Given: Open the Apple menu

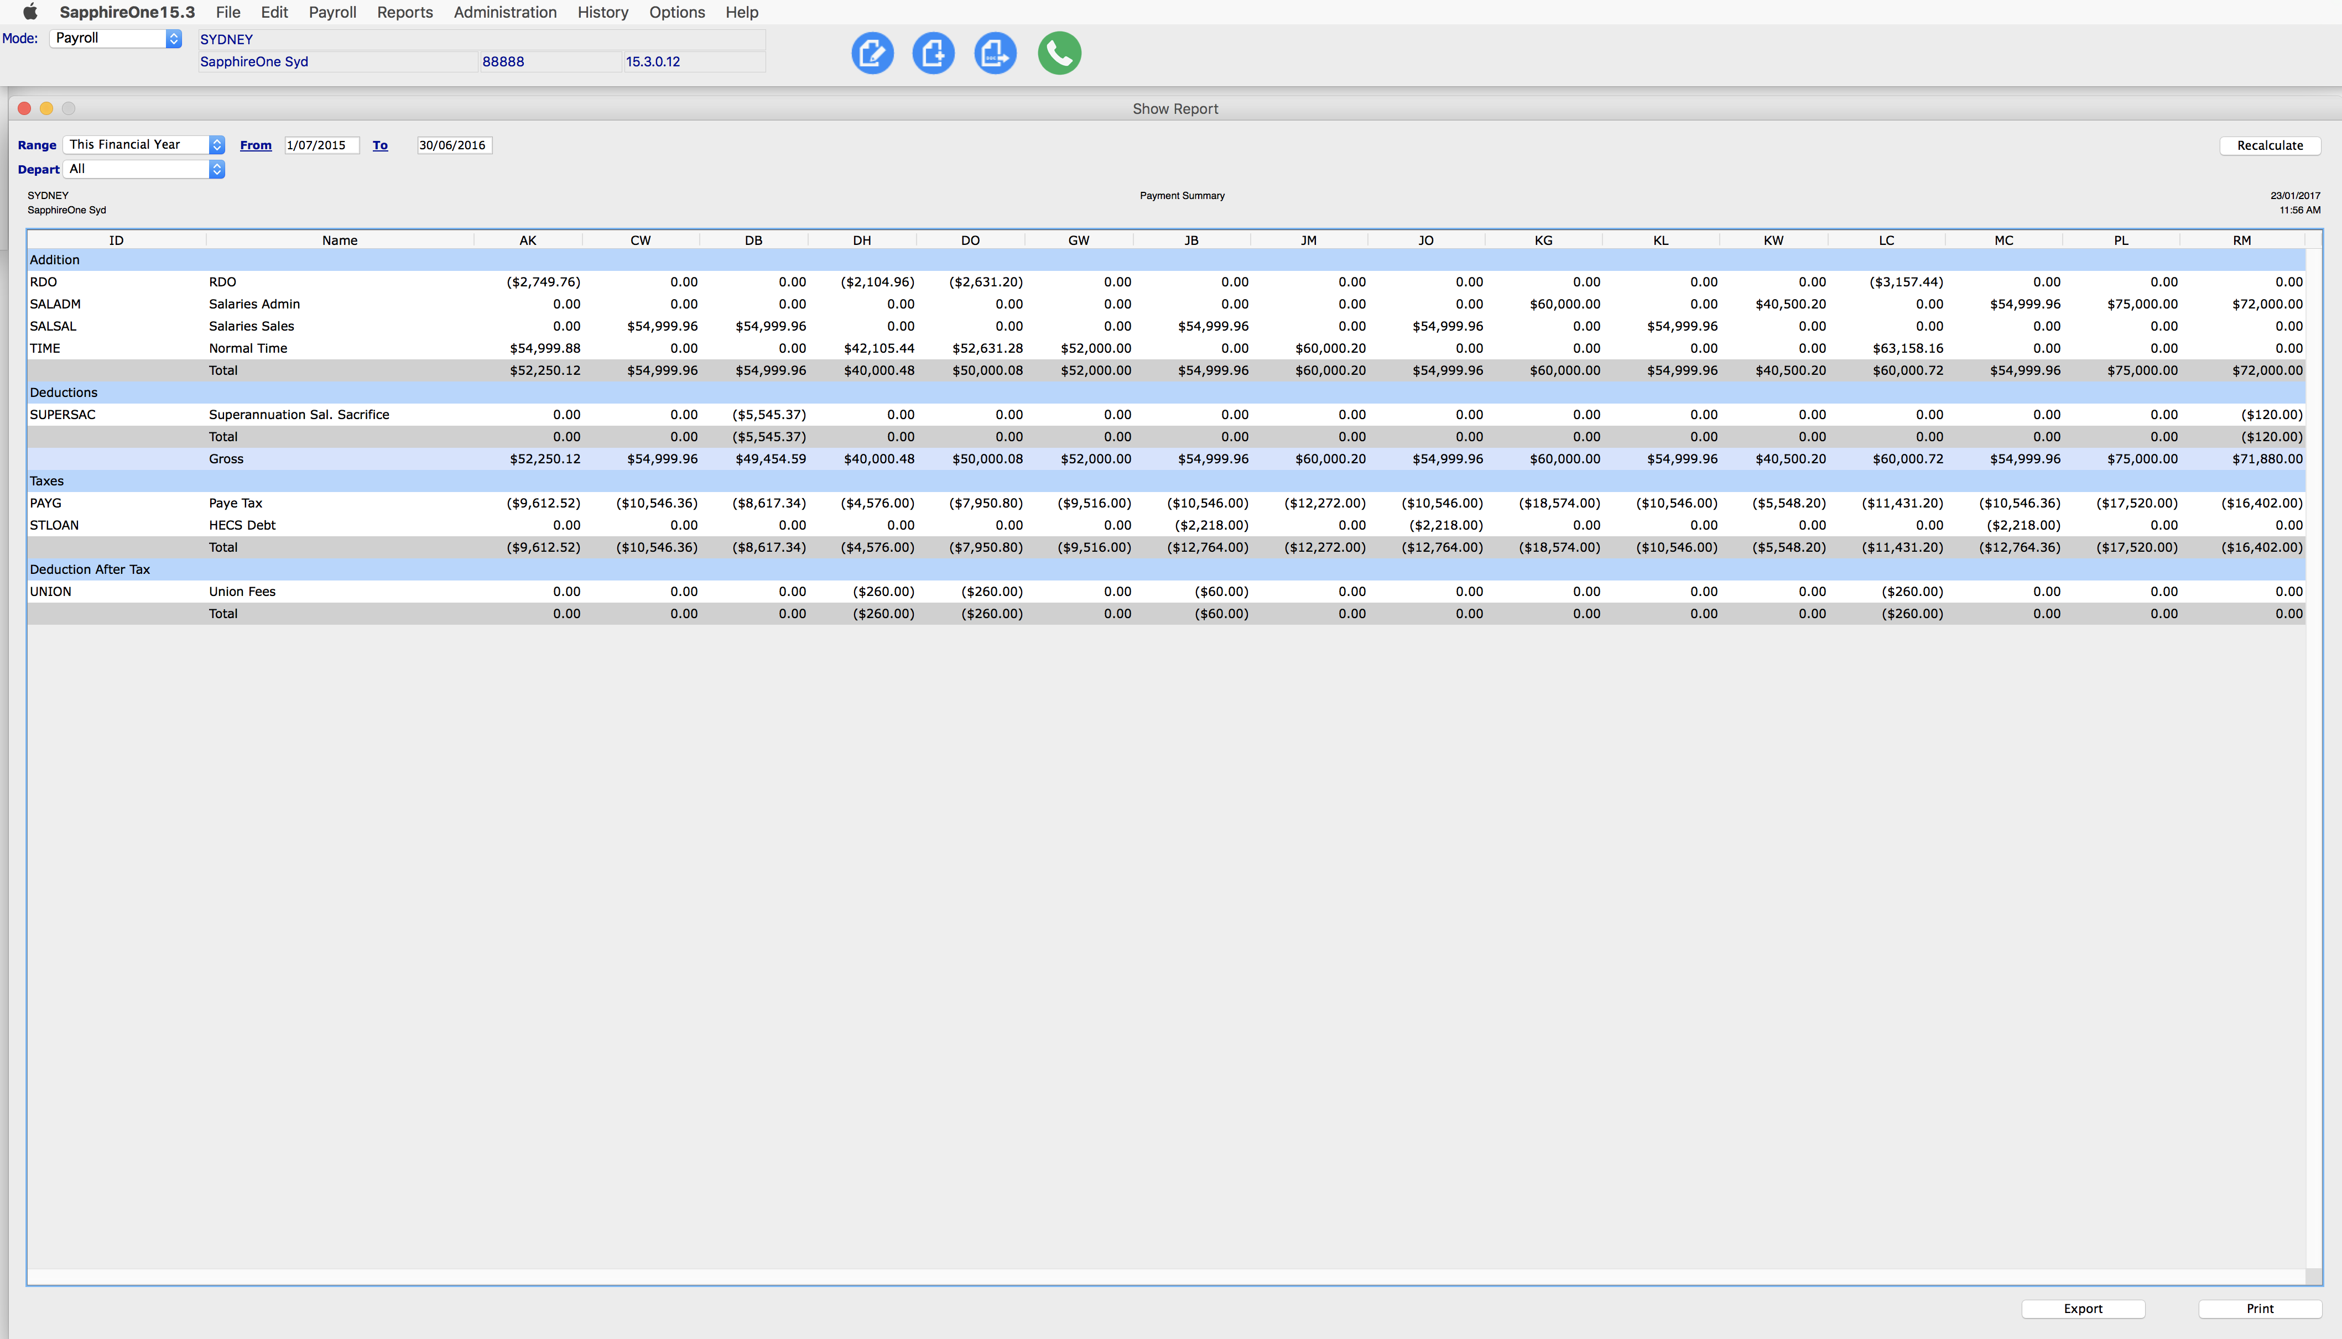Looking at the screenshot, I should click(x=29, y=12).
